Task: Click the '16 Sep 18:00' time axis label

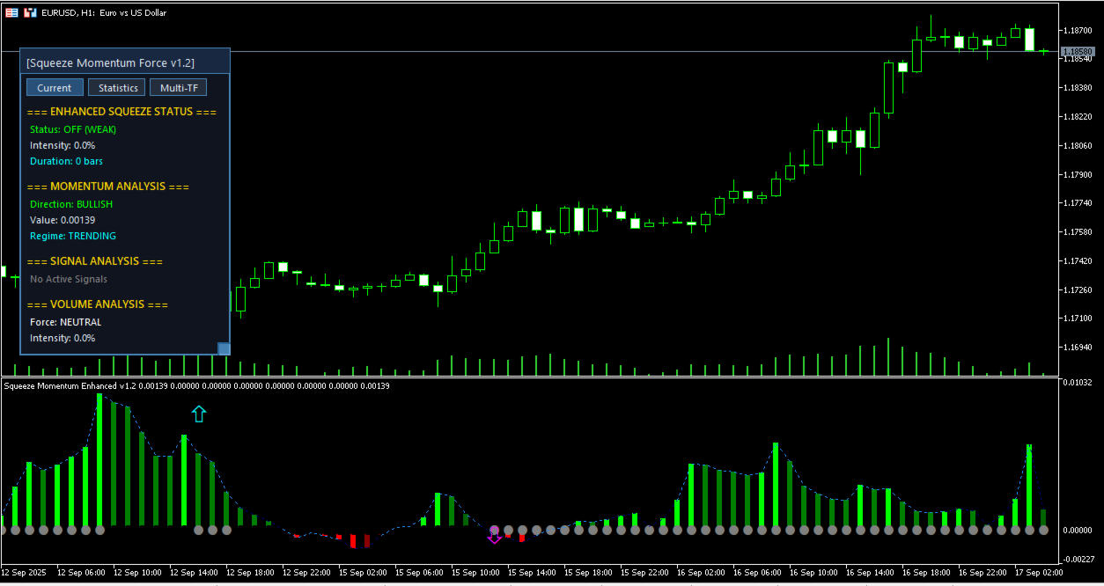Action: coord(928,572)
